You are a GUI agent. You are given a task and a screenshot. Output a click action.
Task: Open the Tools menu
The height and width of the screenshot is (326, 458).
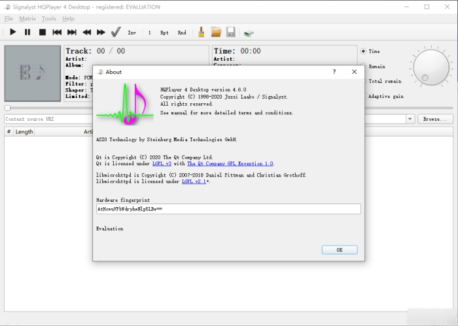click(49, 19)
